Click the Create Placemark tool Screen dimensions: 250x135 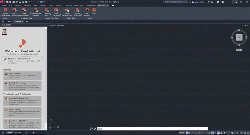click(56, 12)
